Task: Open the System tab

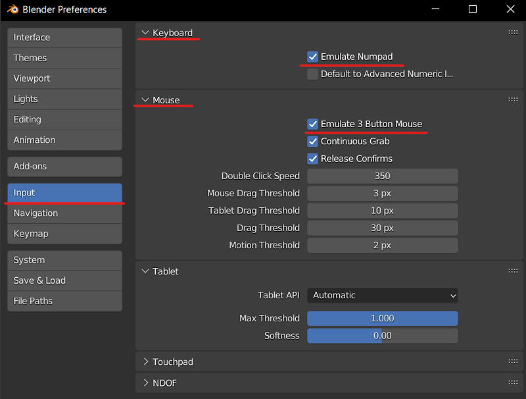Action: click(64, 260)
